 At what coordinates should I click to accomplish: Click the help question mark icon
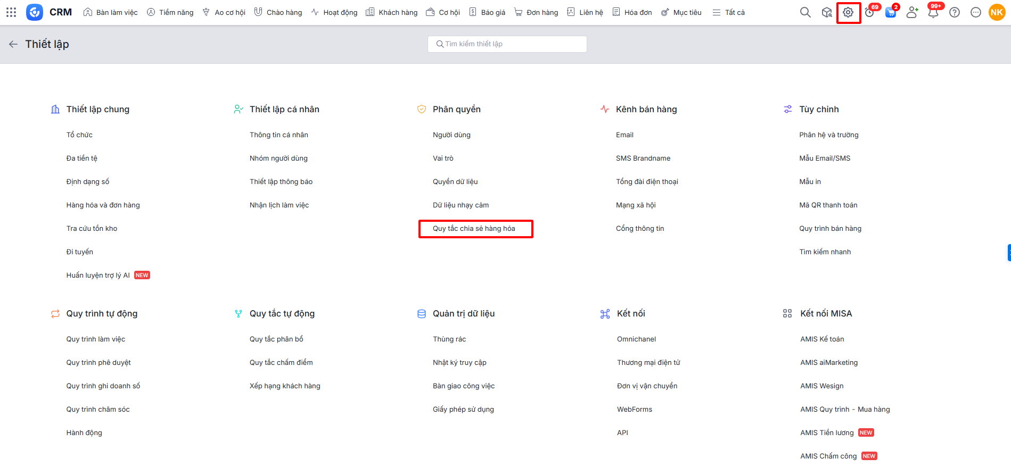[x=955, y=12]
